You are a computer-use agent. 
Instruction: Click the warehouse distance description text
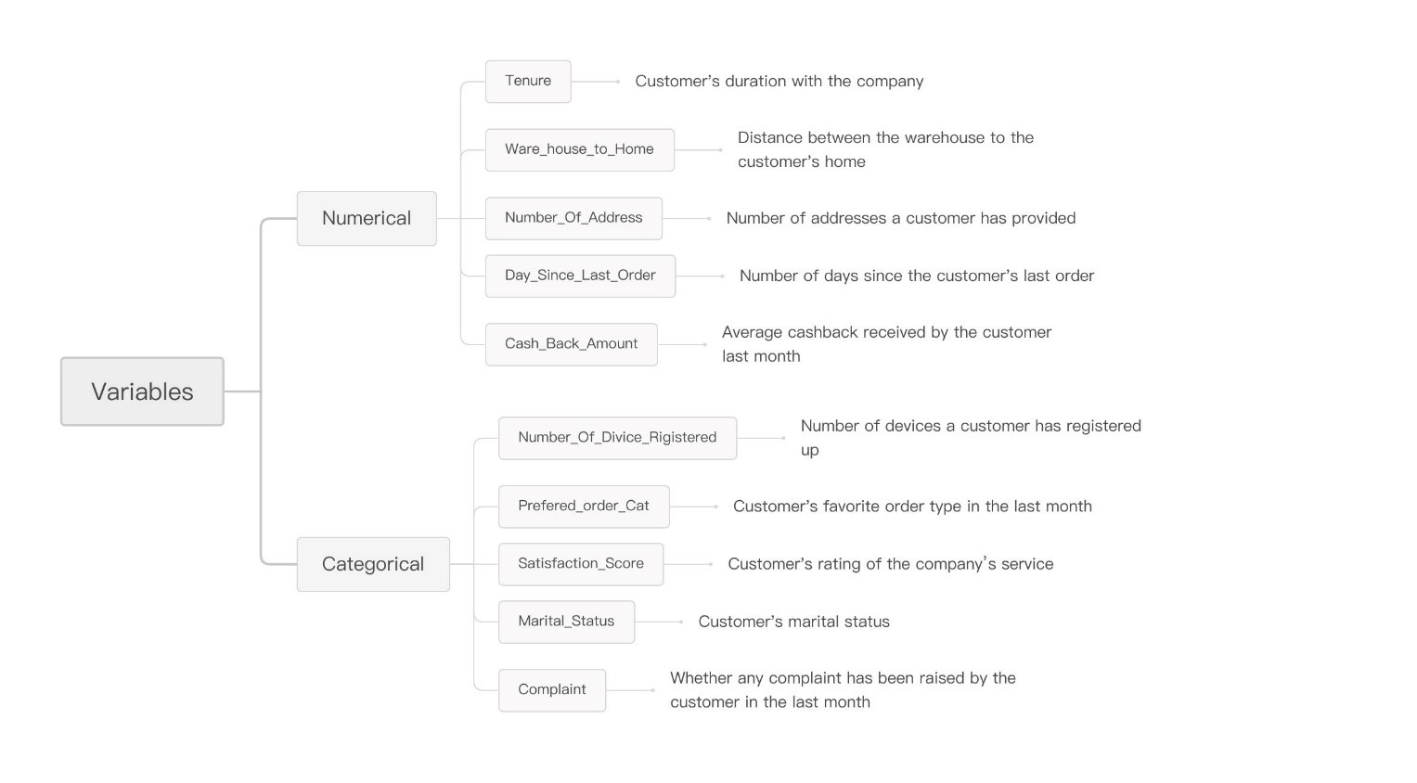point(884,149)
